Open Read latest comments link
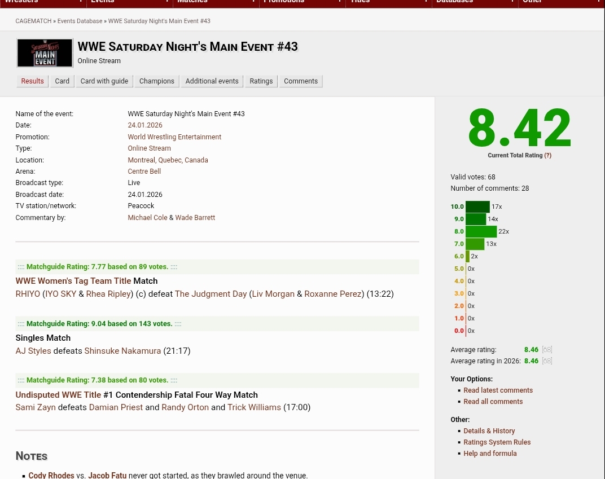The image size is (605, 479). click(x=498, y=390)
